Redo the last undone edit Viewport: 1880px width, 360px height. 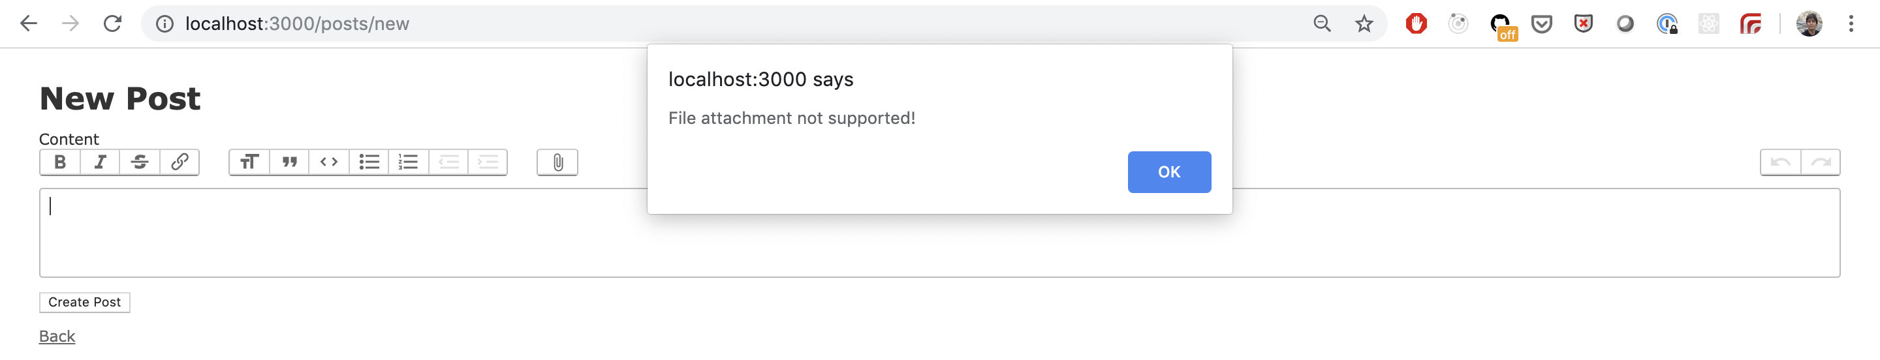1820,162
